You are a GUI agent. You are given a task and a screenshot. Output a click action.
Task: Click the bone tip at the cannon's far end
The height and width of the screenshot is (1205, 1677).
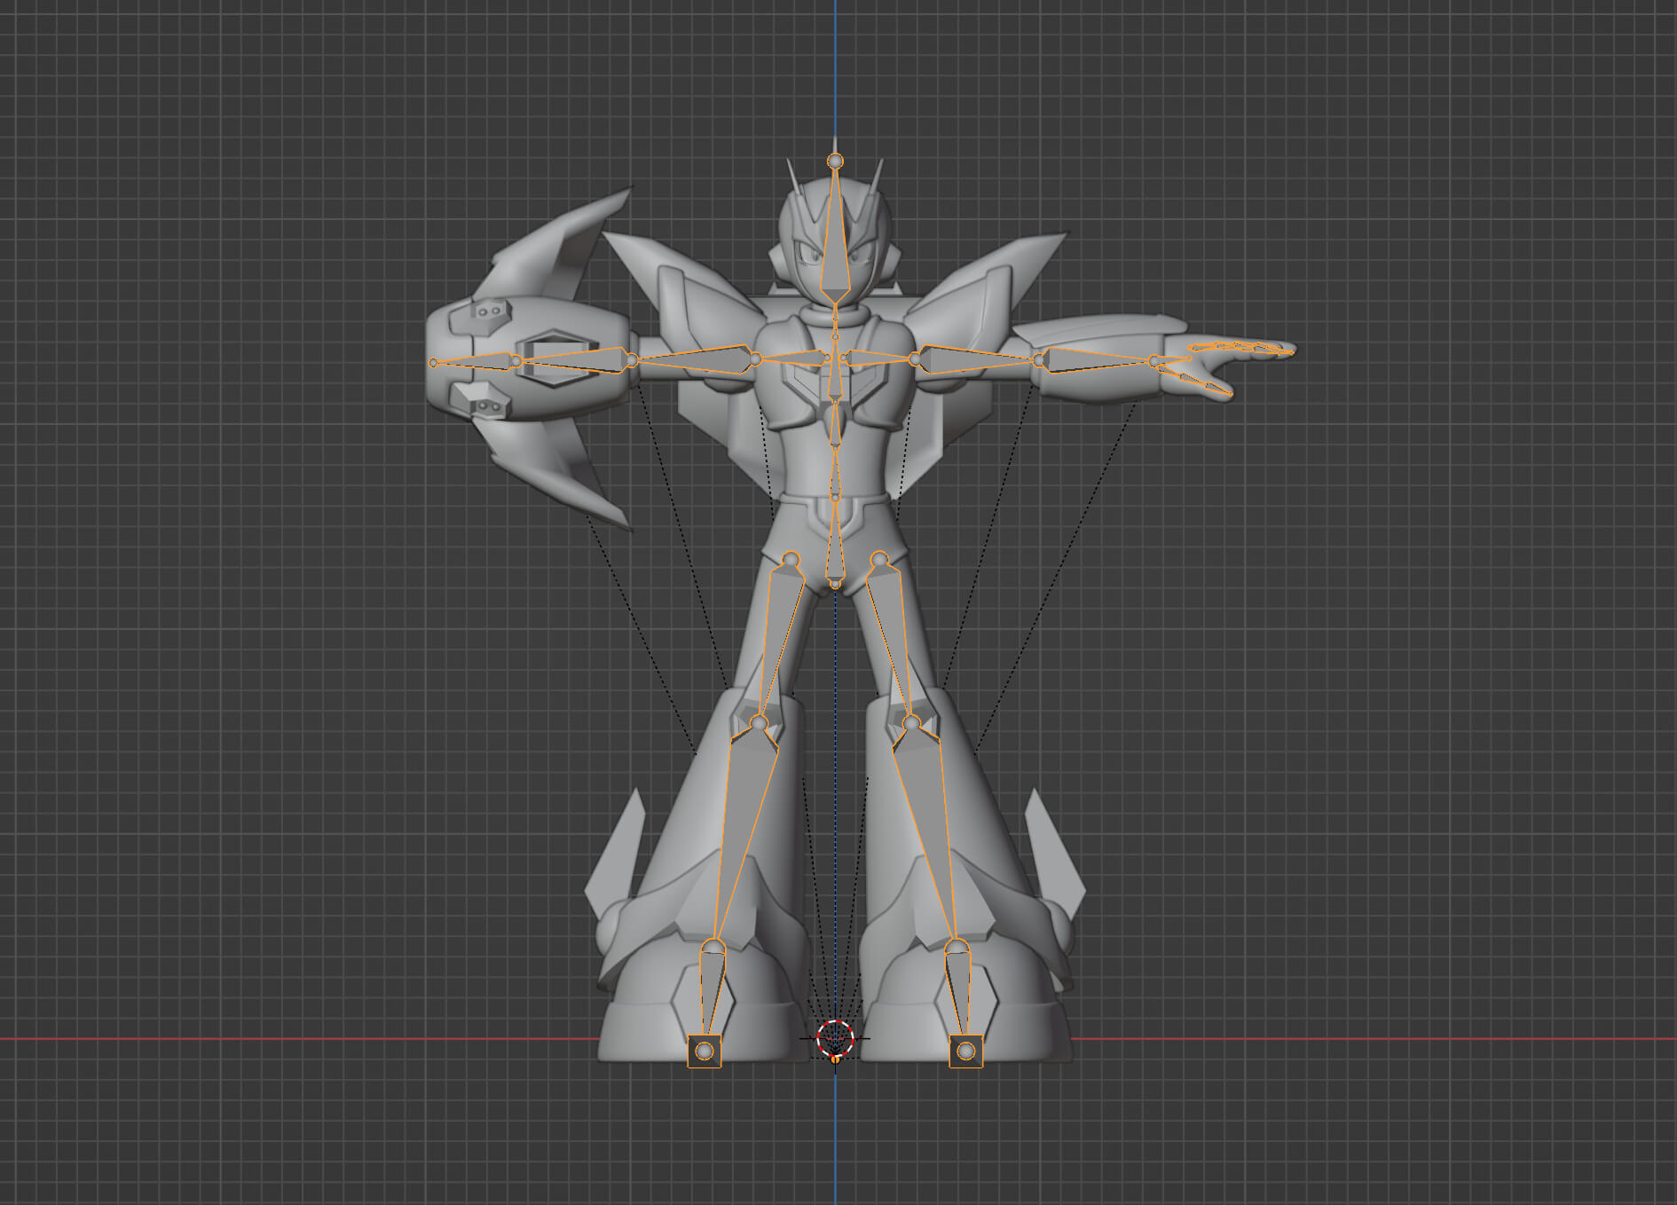(x=433, y=363)
